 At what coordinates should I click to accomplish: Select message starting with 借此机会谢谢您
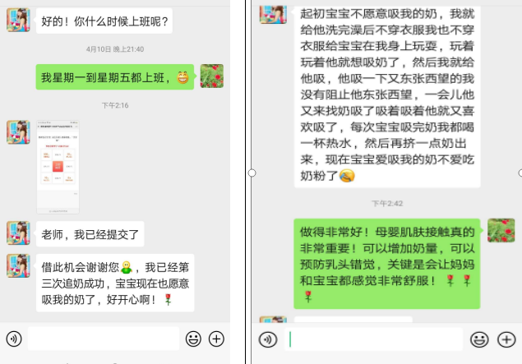coord(115,283)
